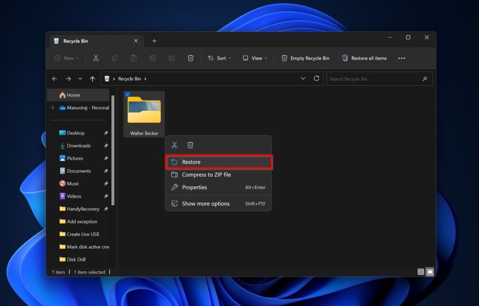Click the refresh button beside the address bar
The height and width of the screenshot is (306, 479).
[317, 79]
